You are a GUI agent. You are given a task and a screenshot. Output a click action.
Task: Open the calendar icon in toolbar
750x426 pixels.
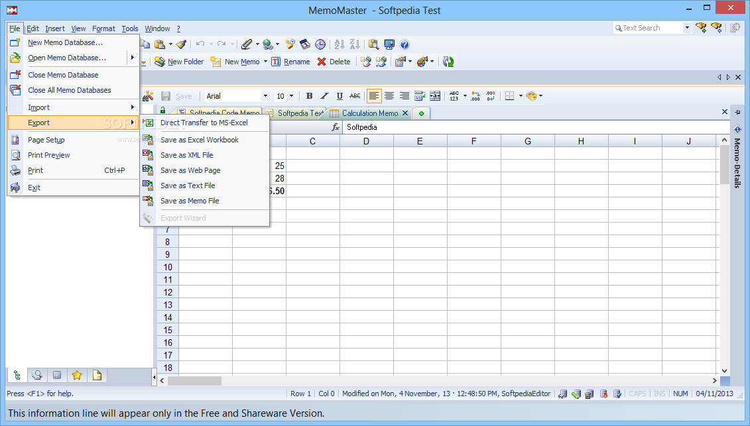[x=305, y=44]
